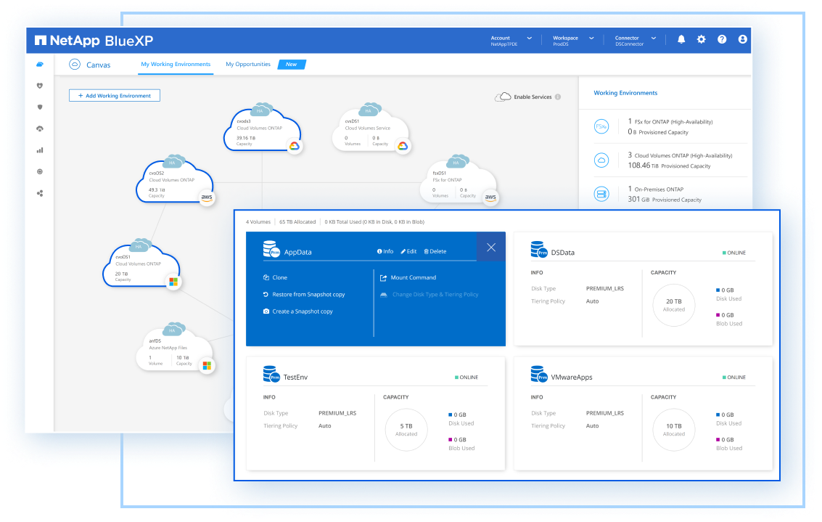Click the Add Working Environment button

tap(115, 95)
